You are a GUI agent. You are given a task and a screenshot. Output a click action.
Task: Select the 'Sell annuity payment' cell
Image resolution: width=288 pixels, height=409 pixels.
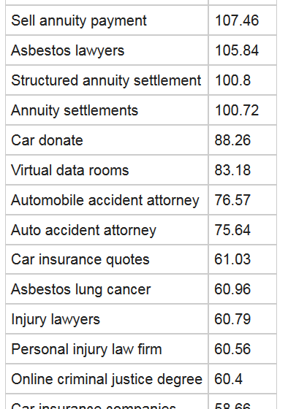(107, 20)
